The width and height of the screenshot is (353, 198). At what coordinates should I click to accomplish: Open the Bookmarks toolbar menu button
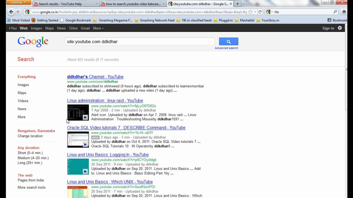click(337, 20)
